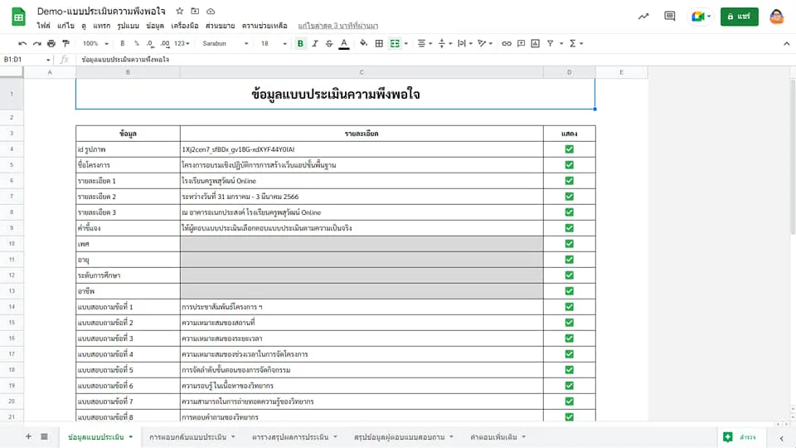
Task: Click the สำรวจ explore button
Action: click(740, 437)
